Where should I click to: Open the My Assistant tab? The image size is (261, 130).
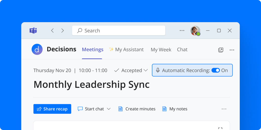click(x=126, y=49)
